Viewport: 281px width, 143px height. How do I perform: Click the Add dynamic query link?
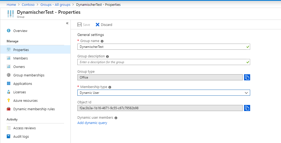click(92, 123)
